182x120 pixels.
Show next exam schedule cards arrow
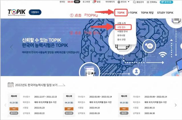pos(176,105)
